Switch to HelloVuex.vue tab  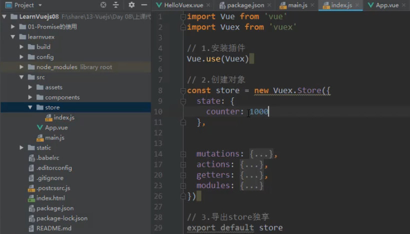click(x=180, y=5)
